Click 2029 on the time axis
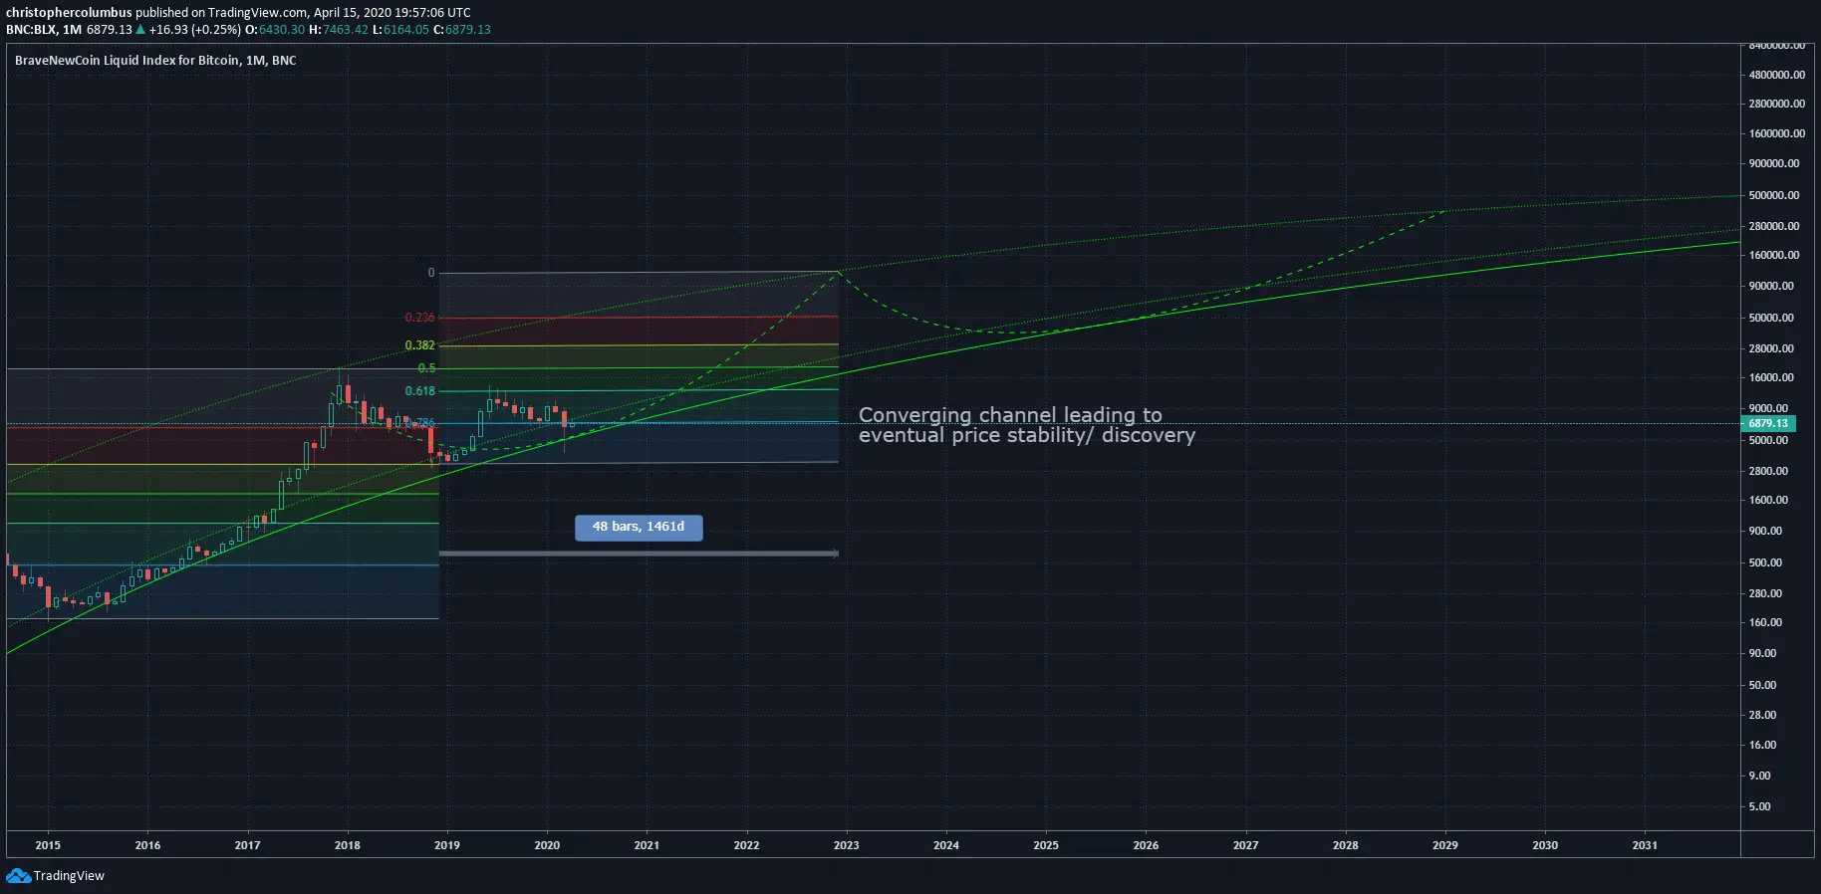This screenshot has height=894, width=1821. 1444,845
